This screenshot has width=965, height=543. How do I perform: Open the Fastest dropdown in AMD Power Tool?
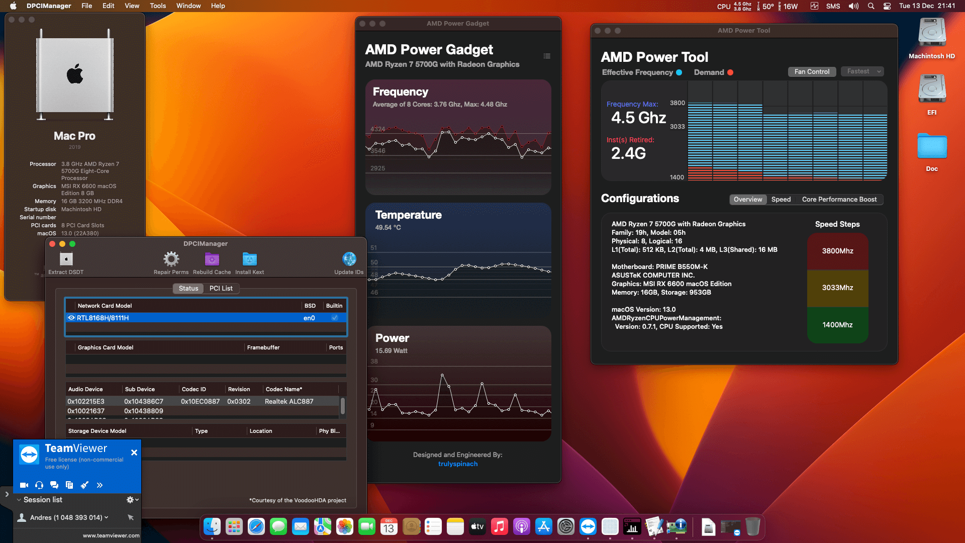click(x=862, y=71)
